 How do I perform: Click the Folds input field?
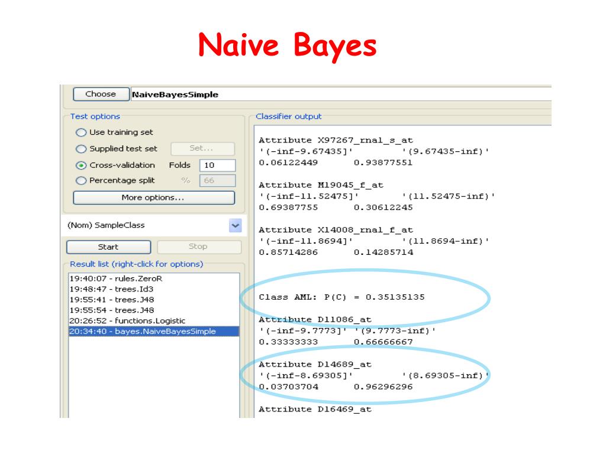click(x=217, y=166)
